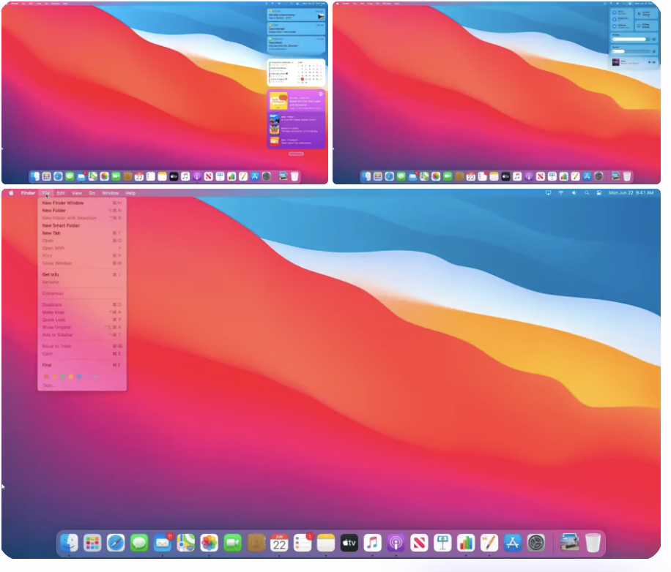671x572 pixels.
Task: Click the Photos icon in the large bottom dock
Action: click(210, 543)
